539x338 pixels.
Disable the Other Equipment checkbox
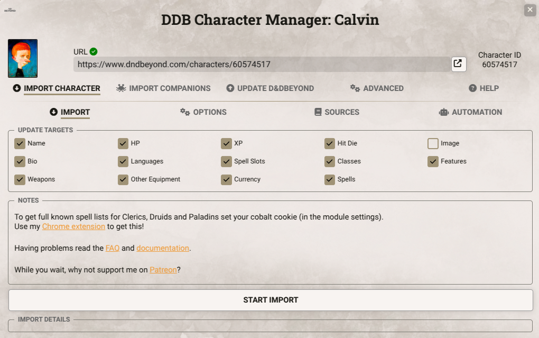123,179
